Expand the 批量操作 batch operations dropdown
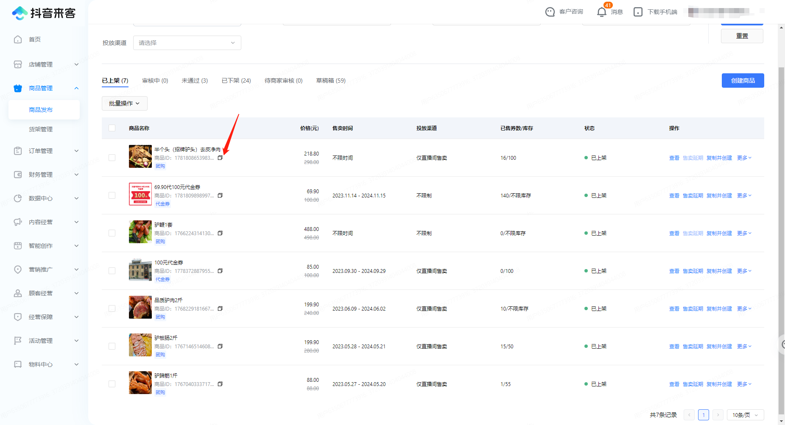The height and width of the screenshot is (425, 785). tap(124, 103)
